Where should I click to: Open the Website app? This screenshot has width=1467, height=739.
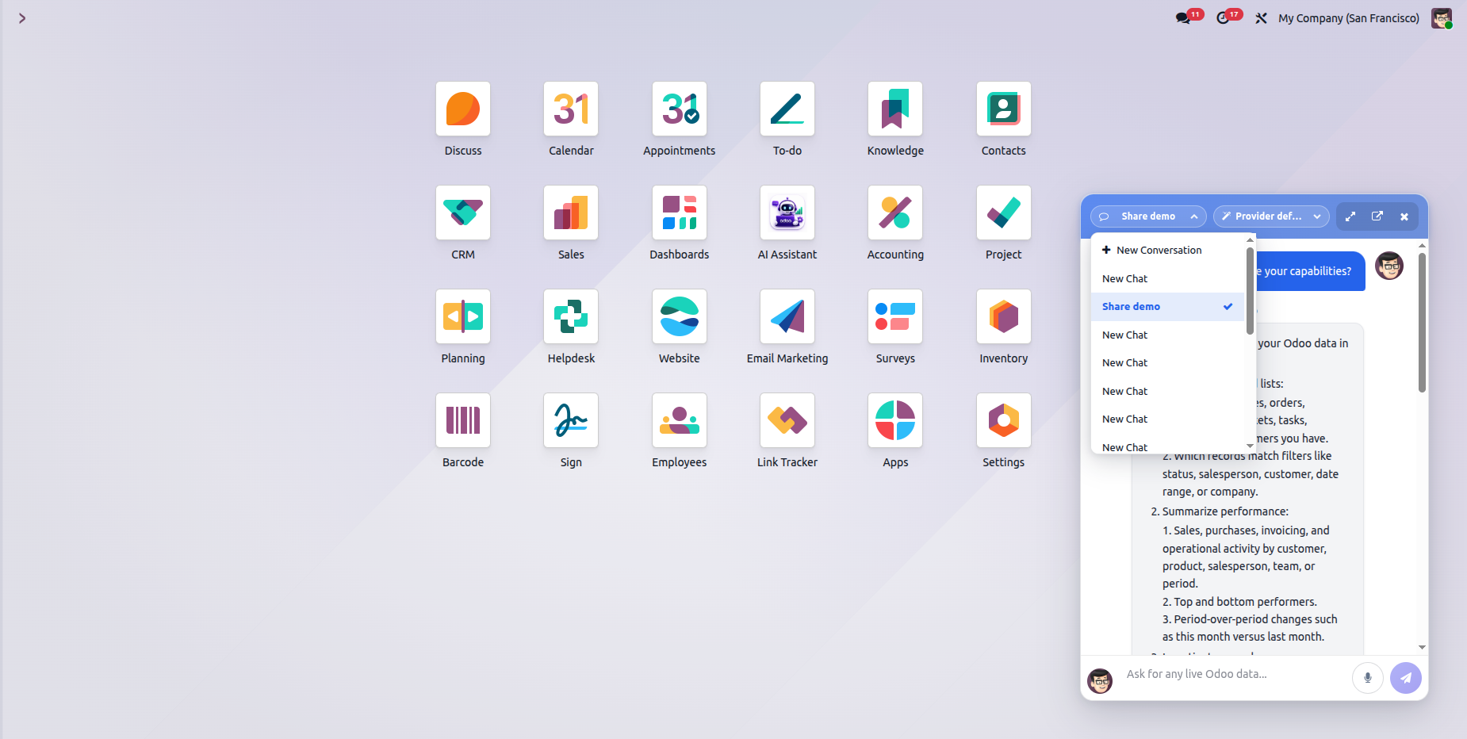(x=680, y=316)
